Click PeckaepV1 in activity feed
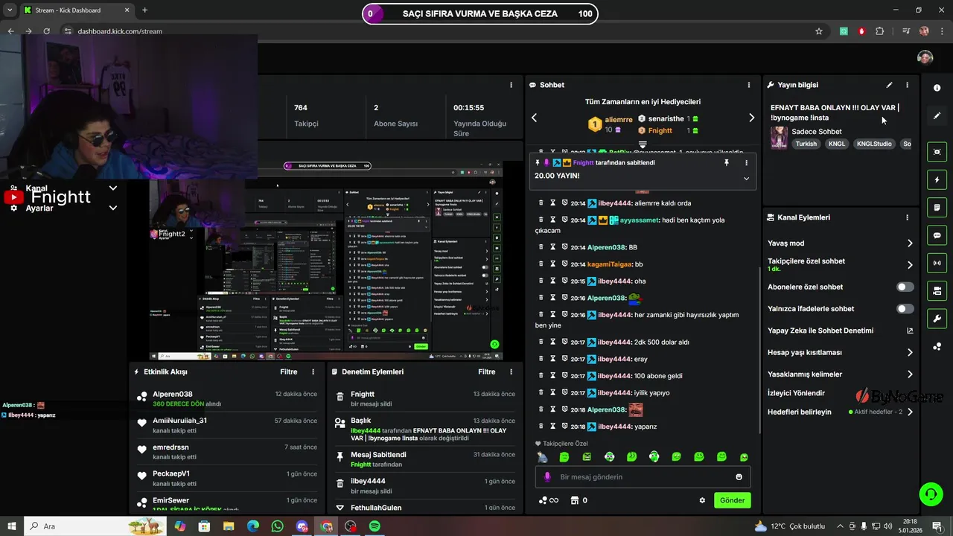953x536 pixels. 171,473
